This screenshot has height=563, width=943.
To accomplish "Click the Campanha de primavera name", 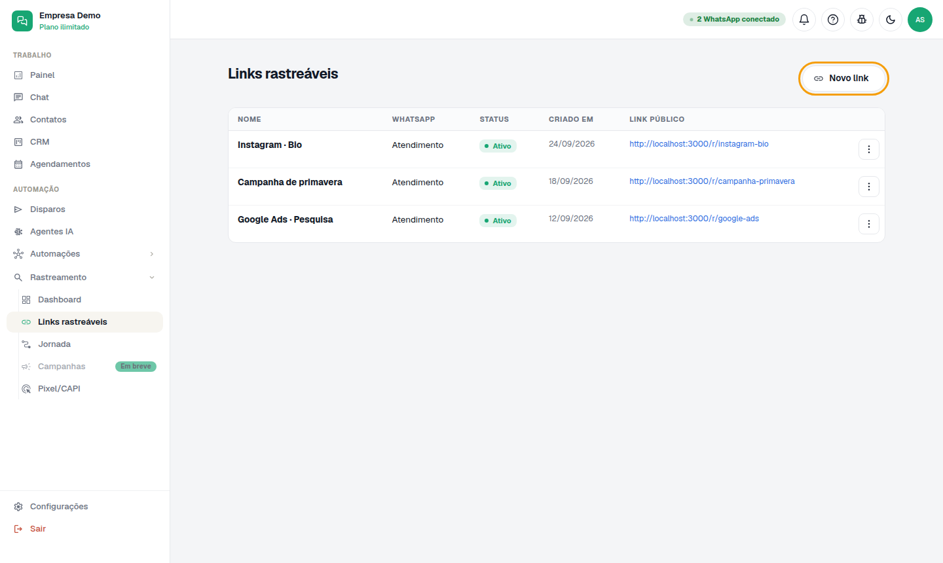I will 290,182.
